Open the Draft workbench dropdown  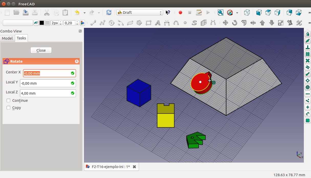(140, 12)
